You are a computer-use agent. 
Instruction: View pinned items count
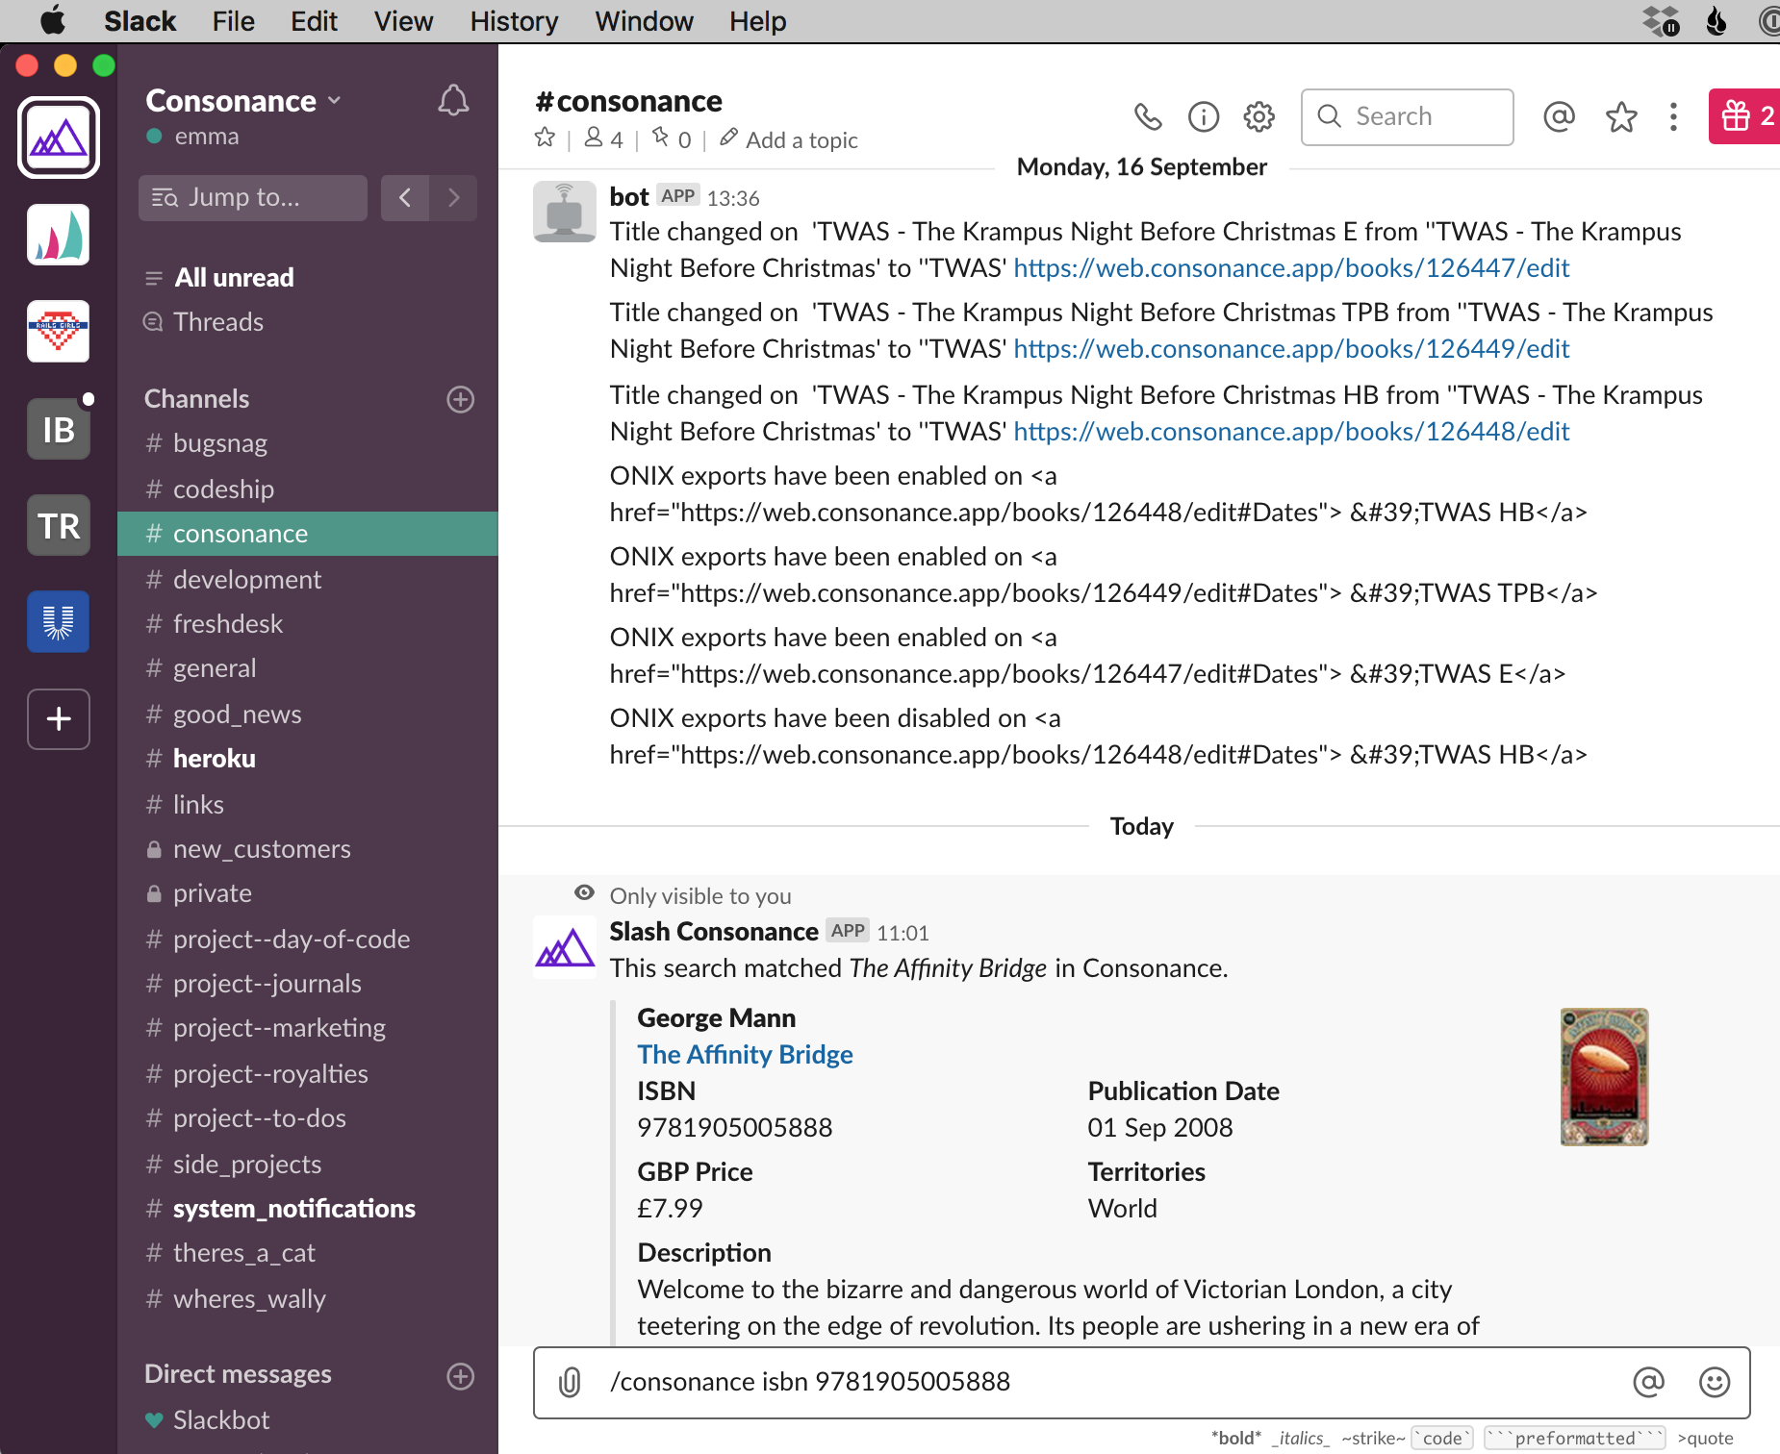coord(672,139)
